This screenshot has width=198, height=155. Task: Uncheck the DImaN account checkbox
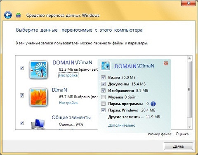pyautogui.click(x=22, y=95)
